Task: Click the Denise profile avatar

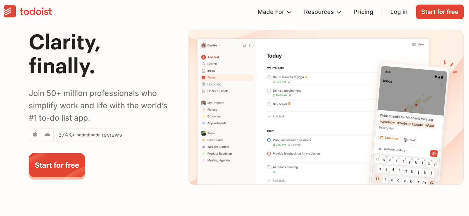Action: [204, 45]
